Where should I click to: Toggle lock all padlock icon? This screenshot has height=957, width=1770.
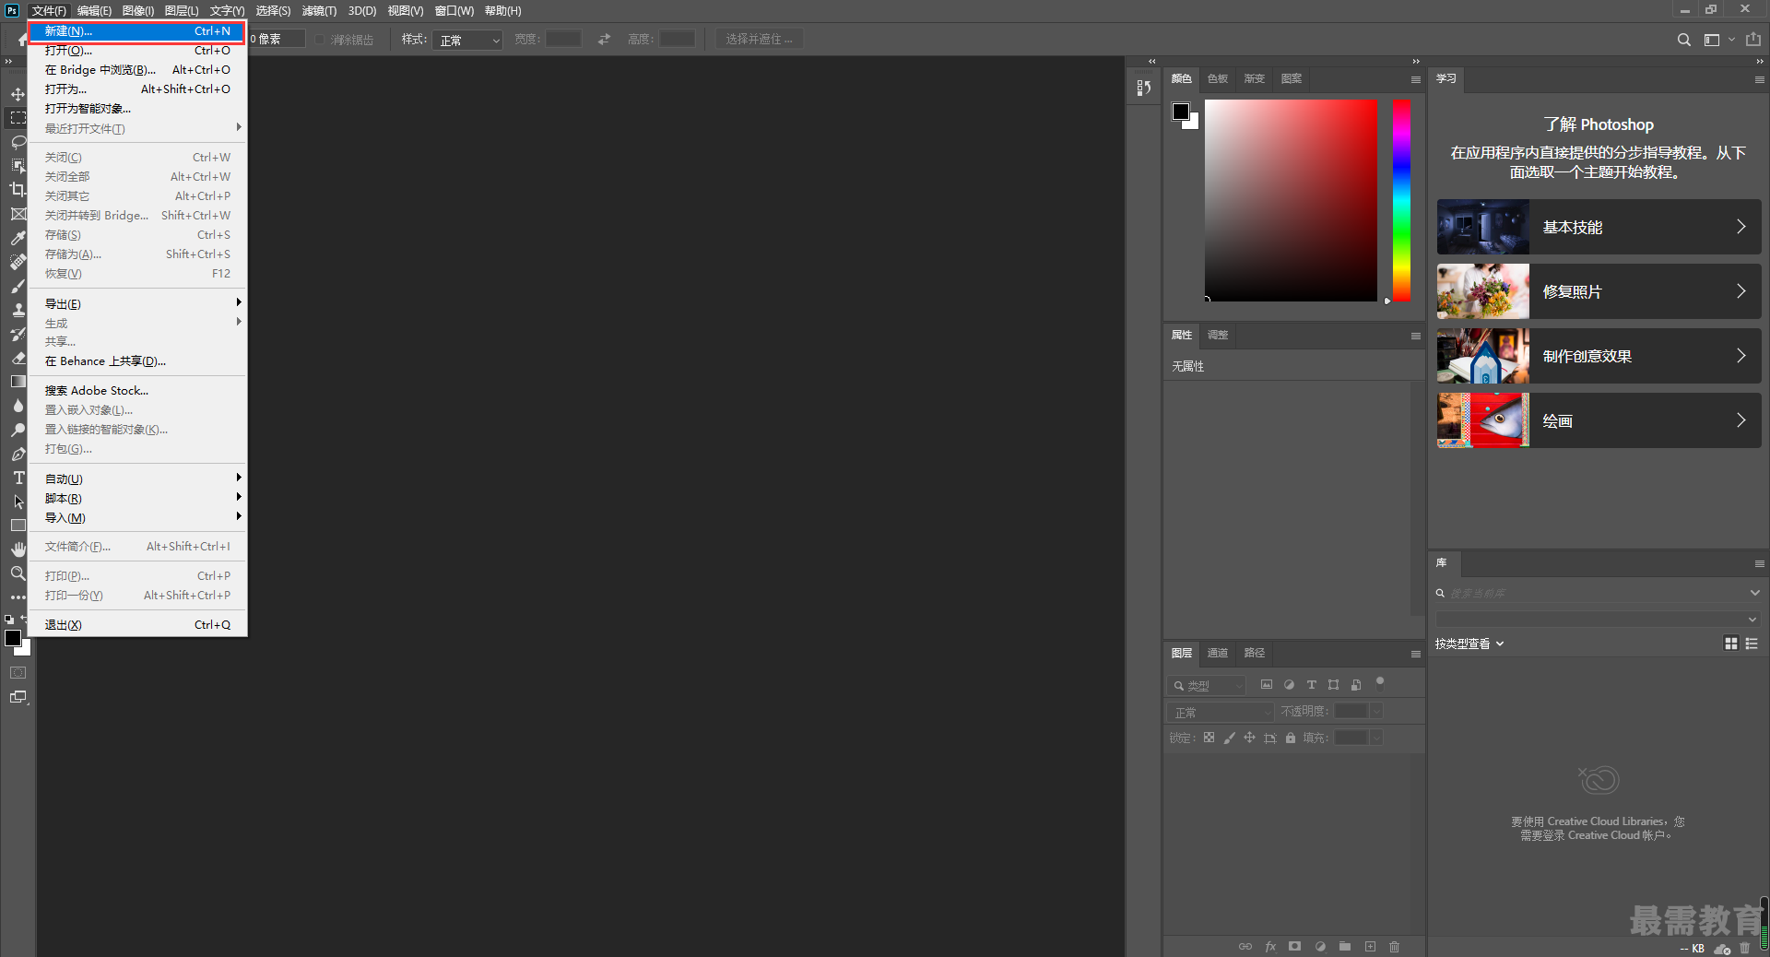click(x=1291, y=738)
